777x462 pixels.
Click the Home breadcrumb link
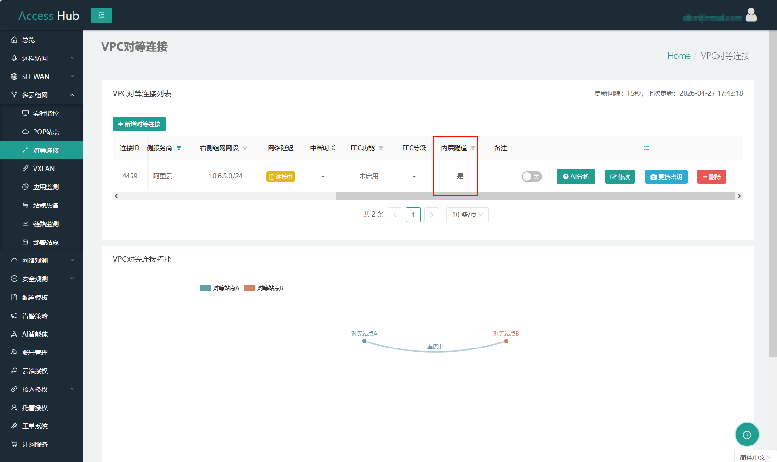[679, 56]
